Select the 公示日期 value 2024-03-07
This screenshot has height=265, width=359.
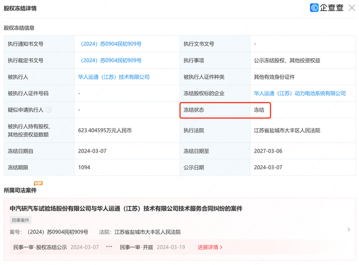(268, 168)
